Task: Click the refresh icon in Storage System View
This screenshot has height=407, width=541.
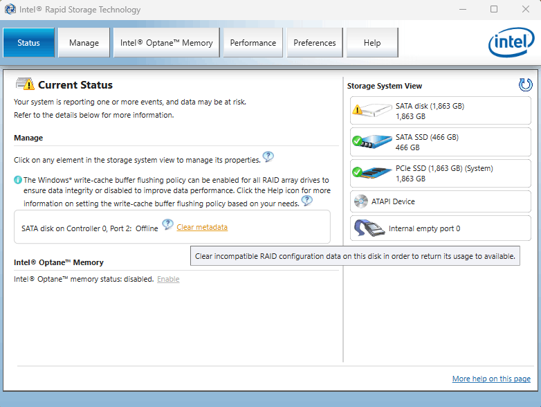Action: [x=525, y=84]
